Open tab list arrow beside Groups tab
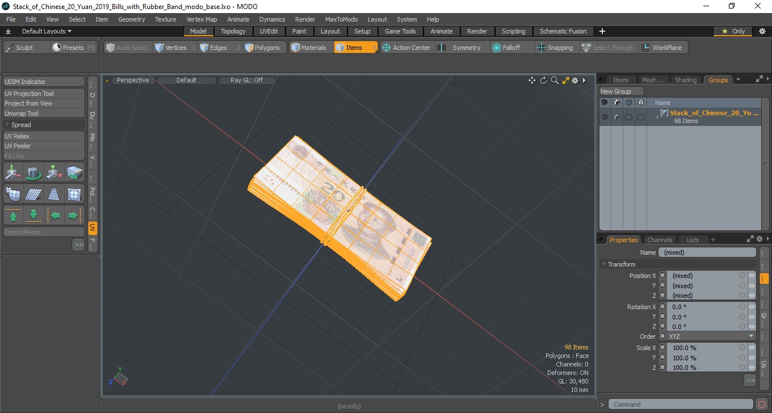 [x=738, y=80]
